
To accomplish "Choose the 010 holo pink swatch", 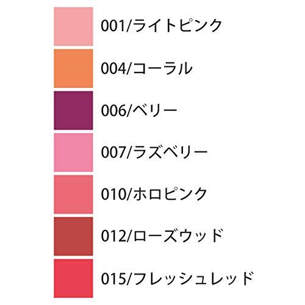I will pyautogui.click(x=73, y=195).
